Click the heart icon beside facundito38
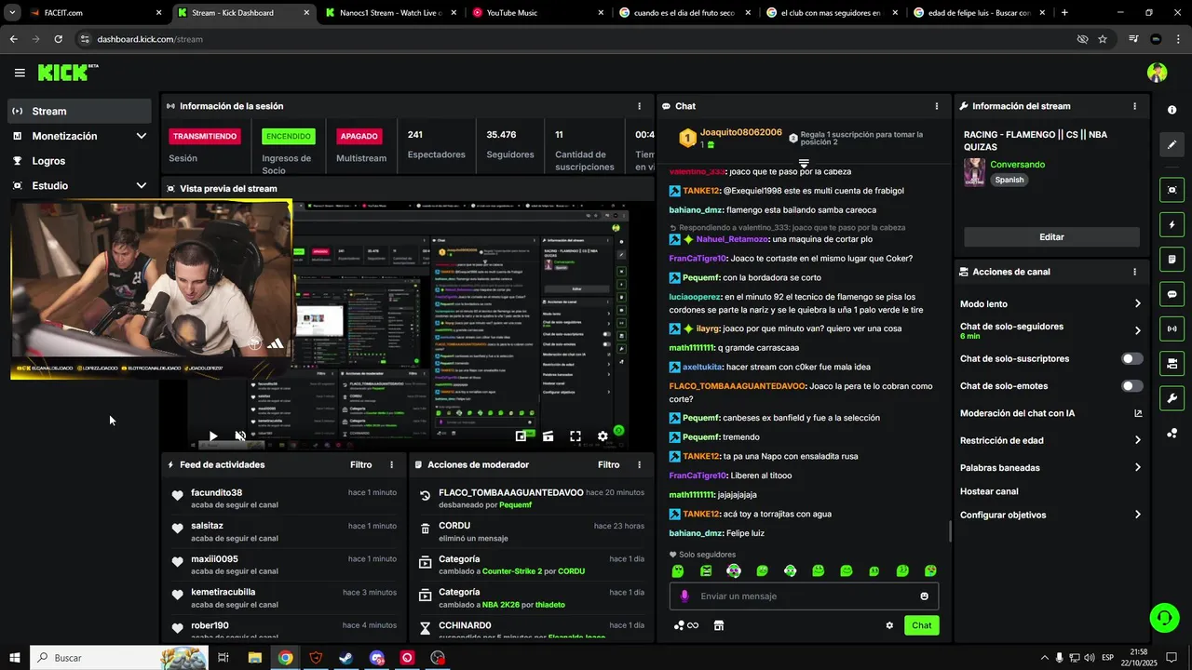Image resolution: width=1192 pixels, height=670 pixels. [177, 496]
